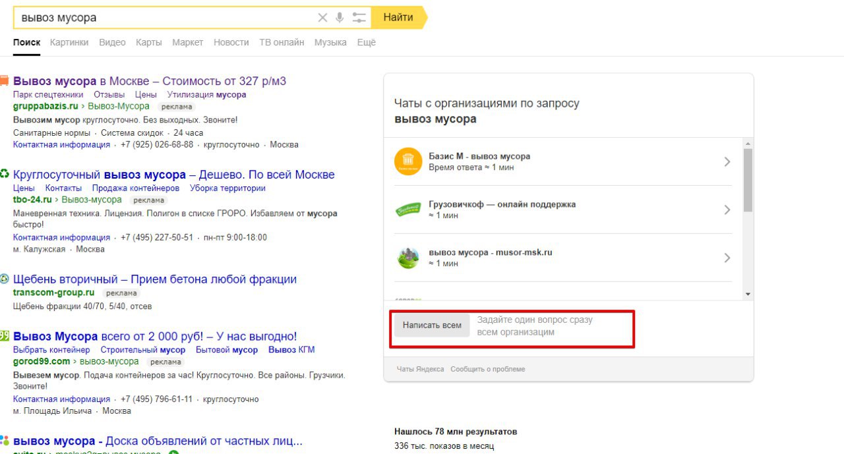The height and width of the screenshot is (454, 844).
Task: Click the Чаты Яндекса footer link
Action: click(420, 369)
